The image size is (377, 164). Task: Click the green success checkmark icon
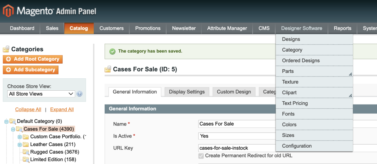[112, 51]
